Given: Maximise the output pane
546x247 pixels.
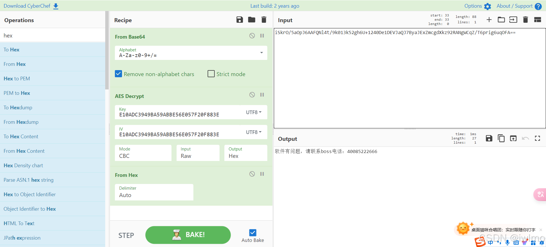Looking at the screenshot, I should coord(537,138).
